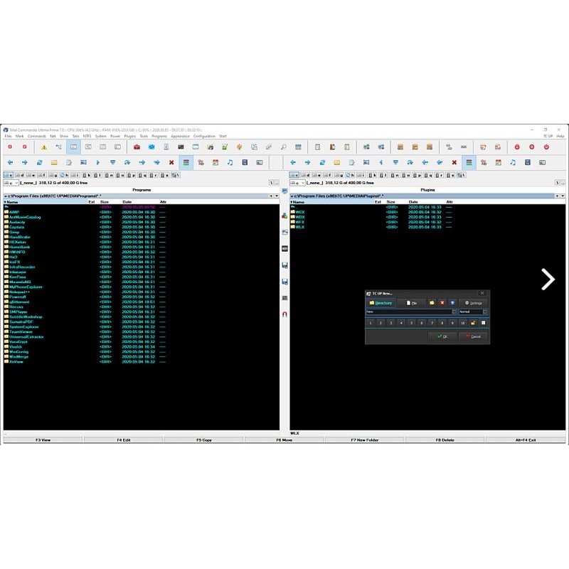Toggle number button 1 in the dialog
Image resolution: width=569 pixels, height=569 pixels.
pyautogui.click(x=370, y=323)
